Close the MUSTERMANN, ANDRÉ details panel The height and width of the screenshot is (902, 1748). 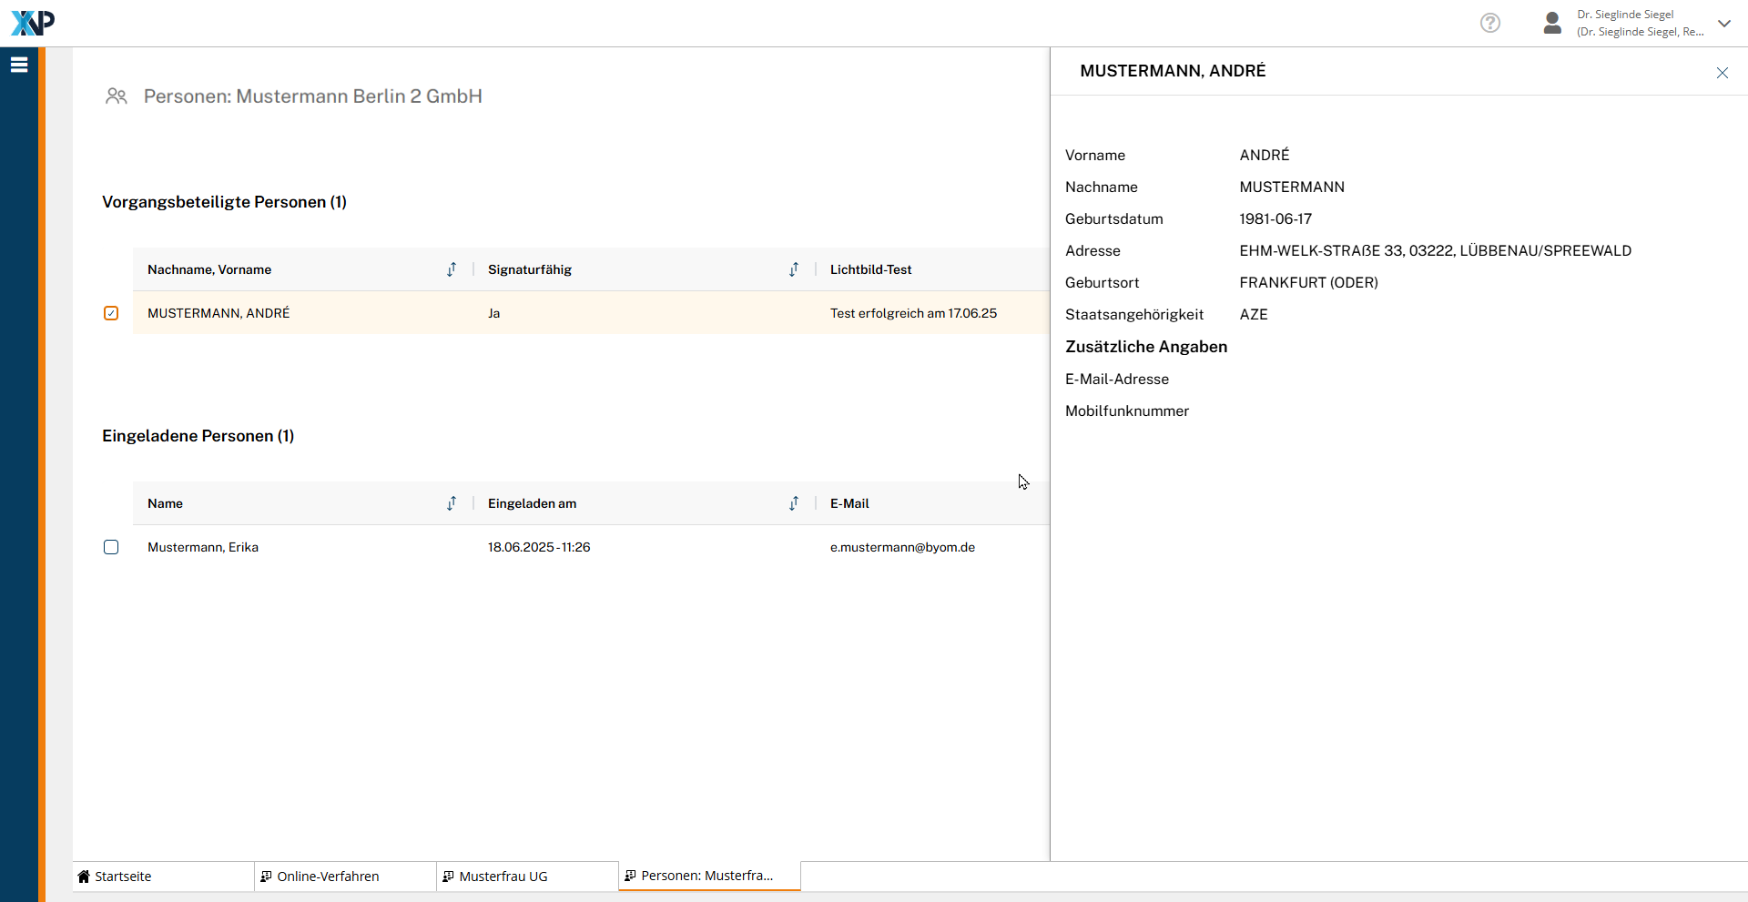(x=1722, y=73)
